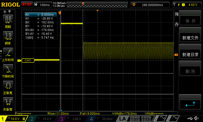This screenshot has height=122, width=203.
Task: Click the 删除 delete button
Action: [x=190, y=71]
